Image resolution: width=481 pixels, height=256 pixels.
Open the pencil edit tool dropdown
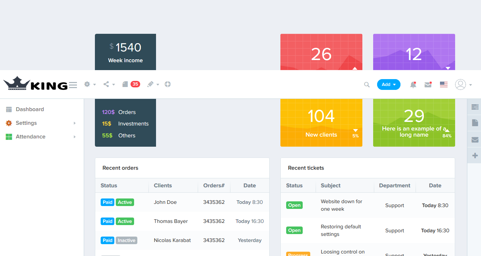[x=153, y=84]
